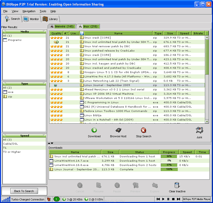The width and height of the screenshot is (213, 203).
Task: Sort results by the Bitrate column header
Action: pos(198,33)
